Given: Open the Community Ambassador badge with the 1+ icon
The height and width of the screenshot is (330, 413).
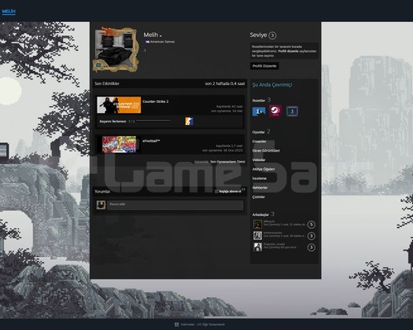Looking at the screenshot, I should [259, 112].
